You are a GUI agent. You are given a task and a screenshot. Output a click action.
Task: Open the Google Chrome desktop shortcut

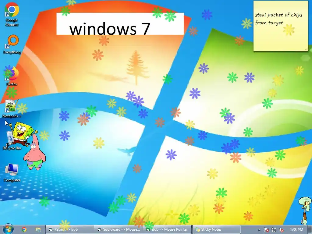12,14
